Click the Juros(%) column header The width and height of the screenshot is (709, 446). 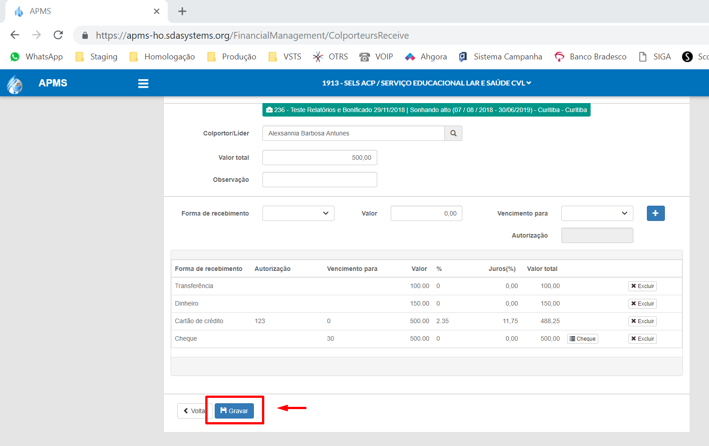(x=502, y=269)
